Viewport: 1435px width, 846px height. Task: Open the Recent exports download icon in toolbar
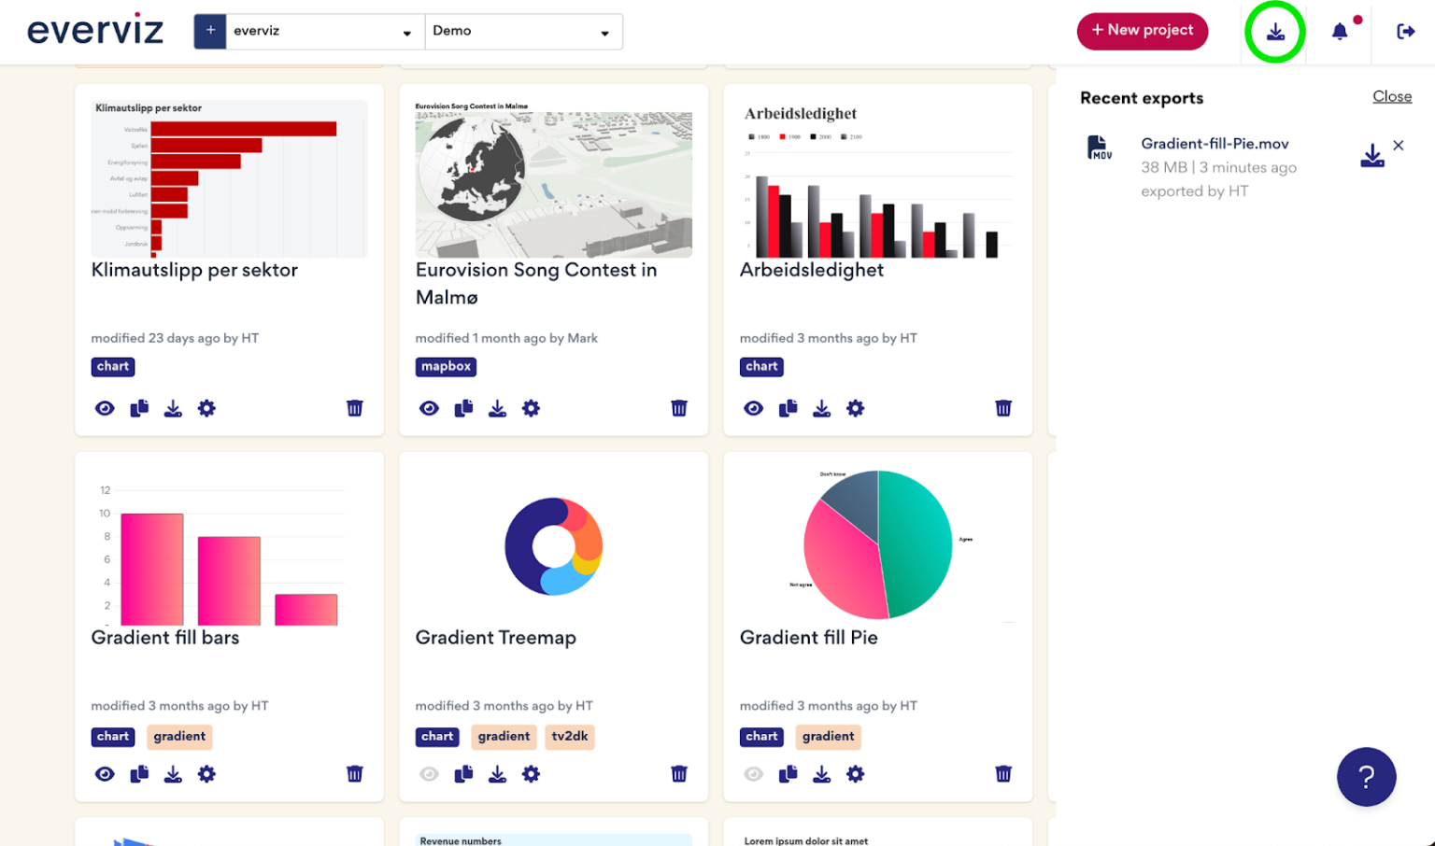tap(1274, 31)
